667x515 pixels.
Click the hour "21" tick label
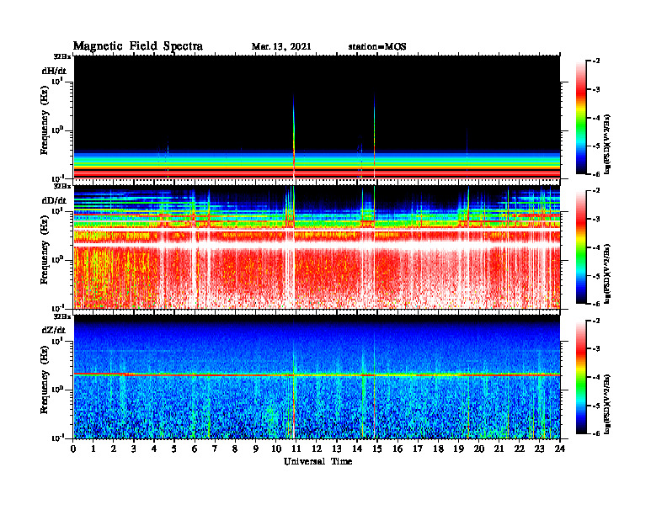click(x=499, y=449)
